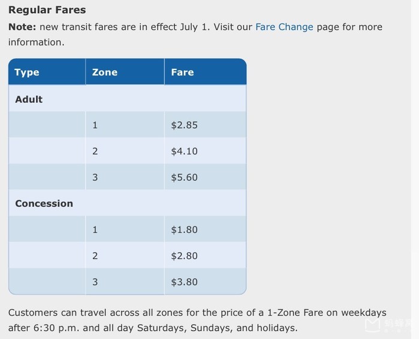Click the Adult $5.60 fare cell

[184, 177]
